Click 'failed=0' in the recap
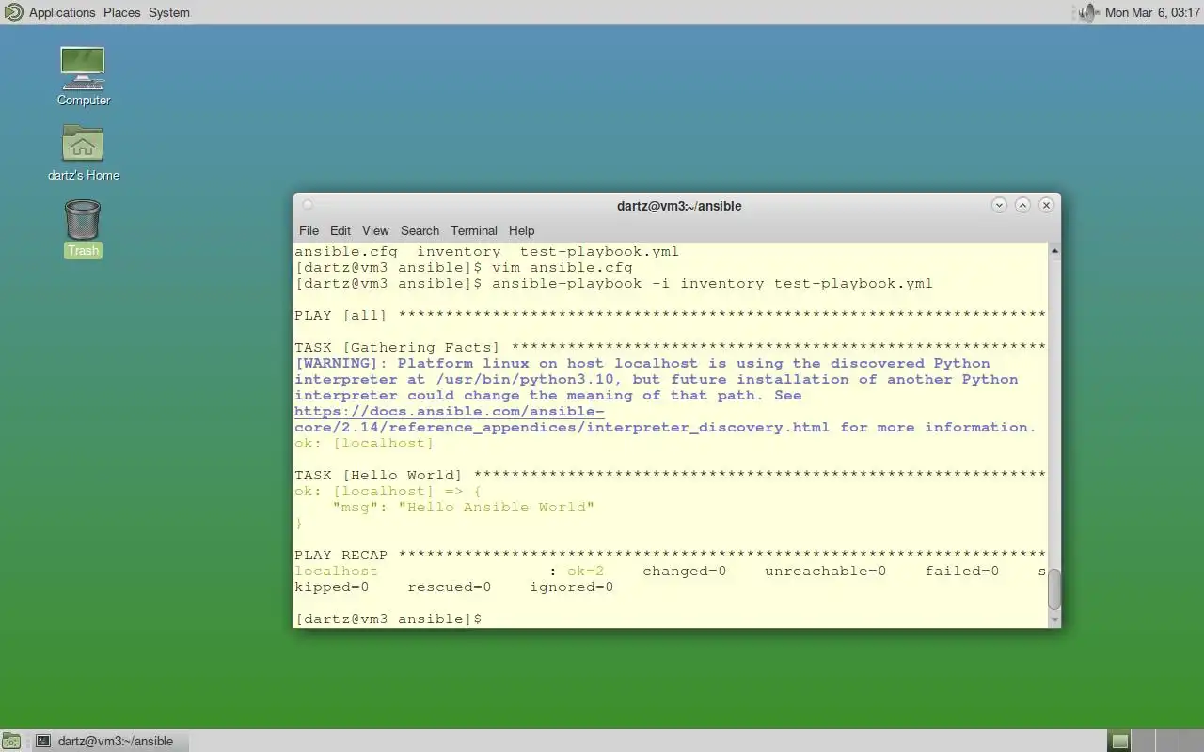Image resolution: width=1204 pixels, height=752 pixels. pyautogui.click(x=961, y=571)
